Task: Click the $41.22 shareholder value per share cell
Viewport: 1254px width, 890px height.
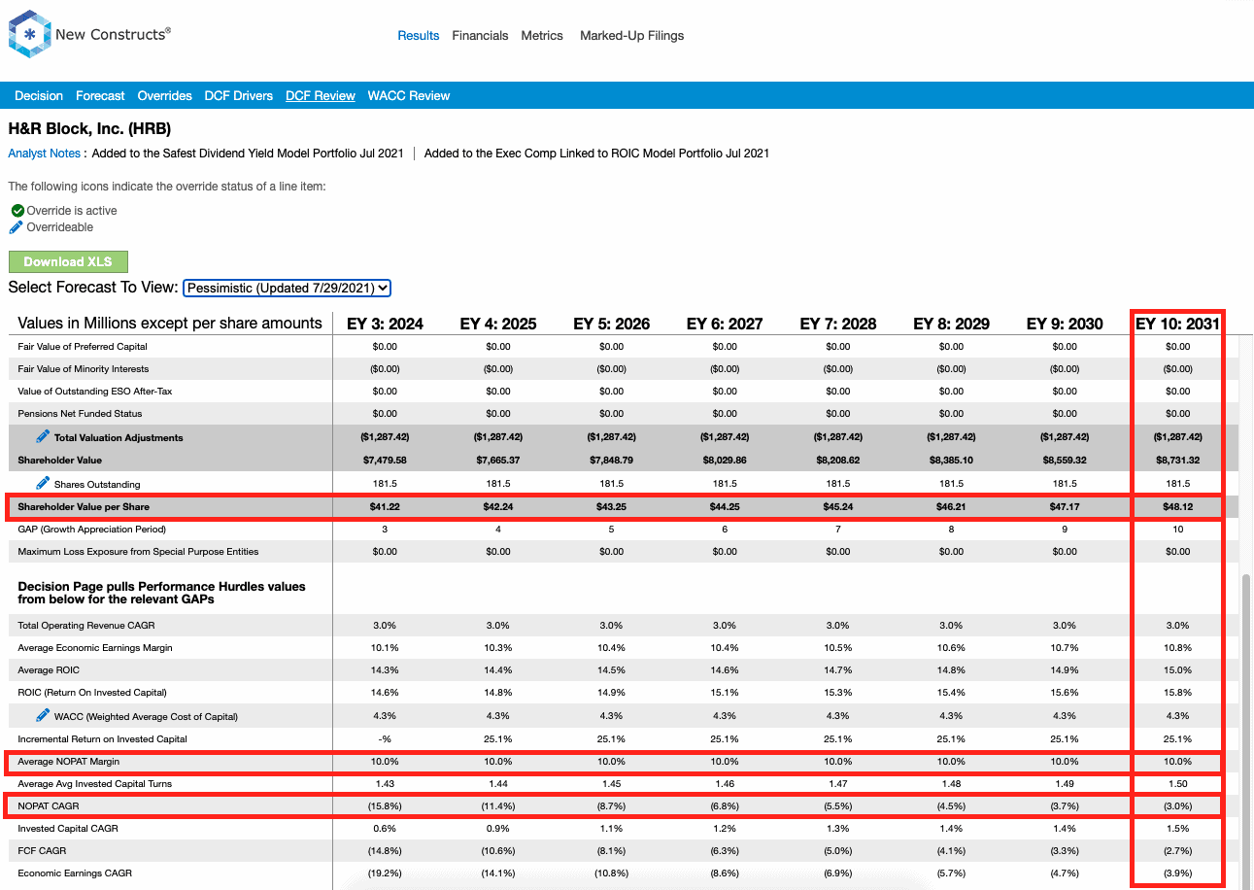Action: (385, 507)
